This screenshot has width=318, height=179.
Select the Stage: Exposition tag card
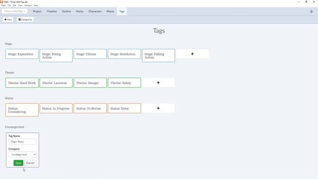coord(22,54)
